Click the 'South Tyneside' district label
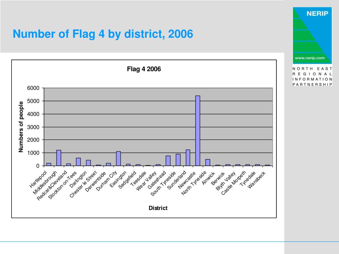 pyautogui.click(x=163, y=184)
